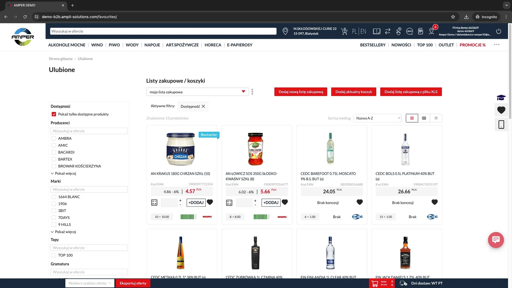512x288 pixels.
Task: Open calculator icon for KRAKUS CHRZAN product
Action: tap(154, 203)
